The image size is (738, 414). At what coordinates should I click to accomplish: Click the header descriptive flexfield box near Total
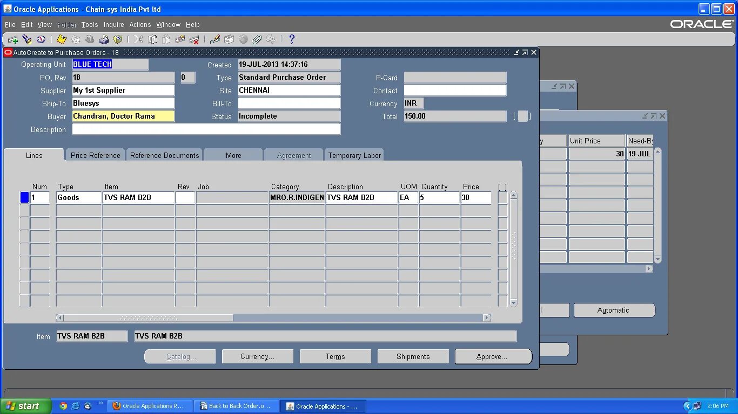522,116
